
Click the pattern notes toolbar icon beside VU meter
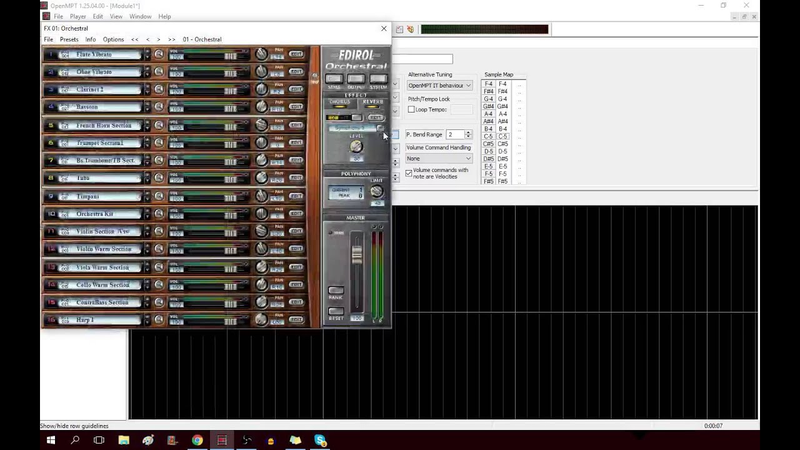(x=399, y=29)
